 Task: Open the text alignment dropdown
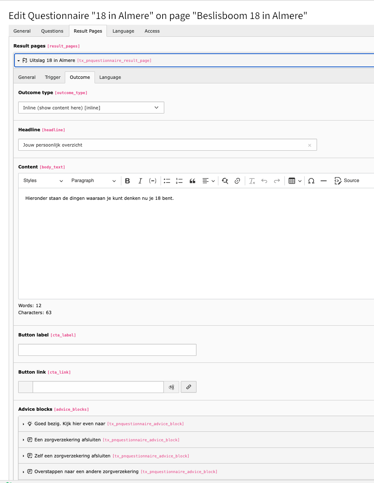tap(208, 181)
